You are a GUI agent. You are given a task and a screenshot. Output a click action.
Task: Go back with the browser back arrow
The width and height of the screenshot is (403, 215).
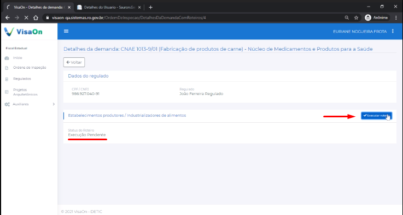click(8, 17)
